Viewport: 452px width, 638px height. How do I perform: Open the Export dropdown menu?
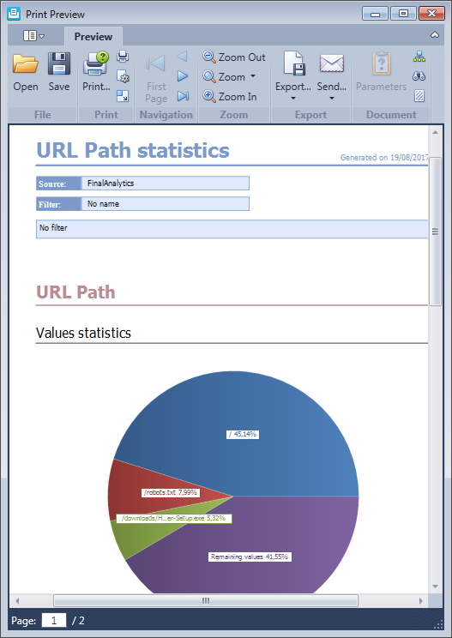click(x=293, y=76)
